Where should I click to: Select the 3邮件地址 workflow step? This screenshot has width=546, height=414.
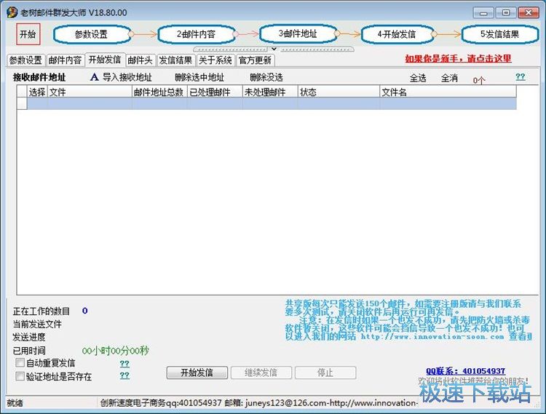pos(298,33)
